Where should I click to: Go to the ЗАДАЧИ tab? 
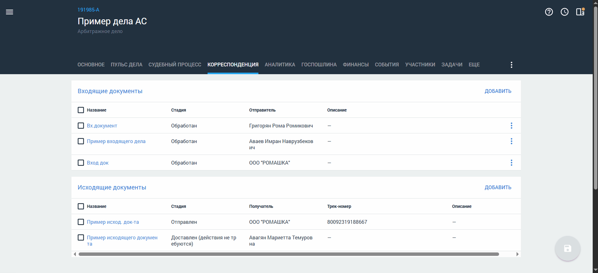pos(452,65)
